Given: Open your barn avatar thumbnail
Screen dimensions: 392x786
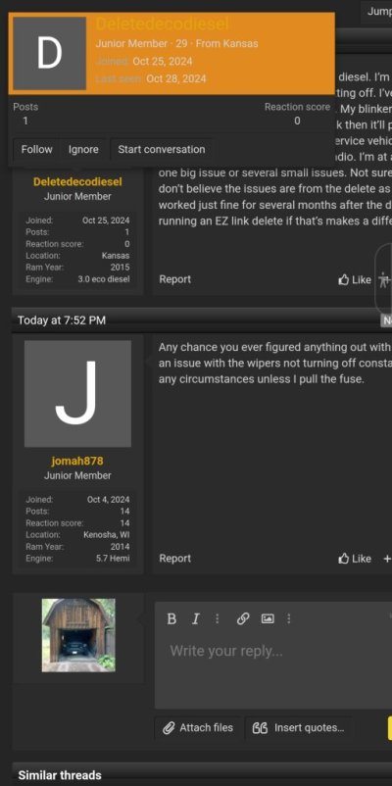Looking at the screenshot, I should point(78,635).
